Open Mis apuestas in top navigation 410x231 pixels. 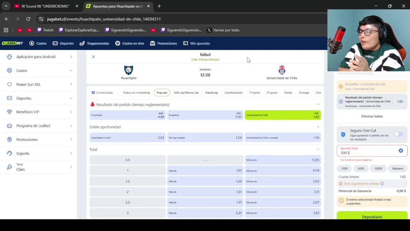coord(196,43)
